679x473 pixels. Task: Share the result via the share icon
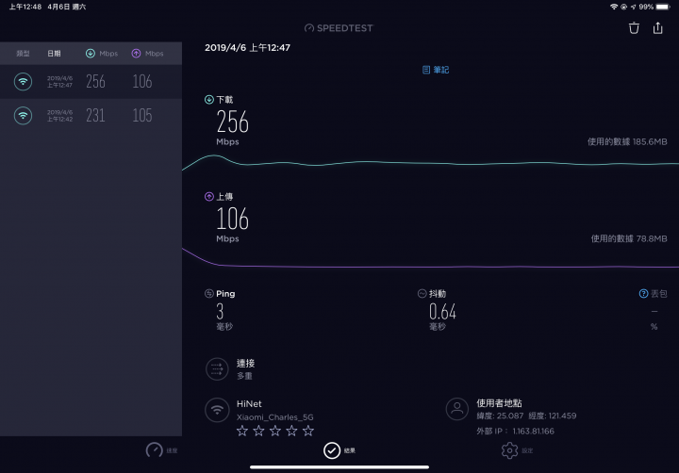coord(658,27)
